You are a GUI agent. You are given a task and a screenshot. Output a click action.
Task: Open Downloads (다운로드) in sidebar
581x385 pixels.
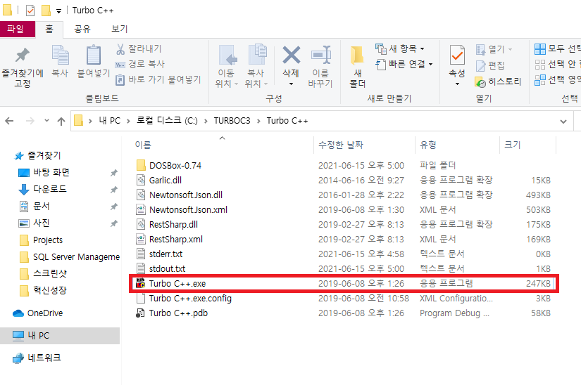[42, 189]
